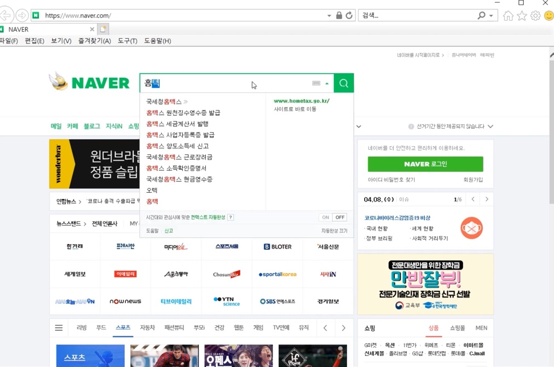Click the browser search magnifier icon
Image resolution: width=554 pixels, height=367 pixels.
tap(481, 15)
